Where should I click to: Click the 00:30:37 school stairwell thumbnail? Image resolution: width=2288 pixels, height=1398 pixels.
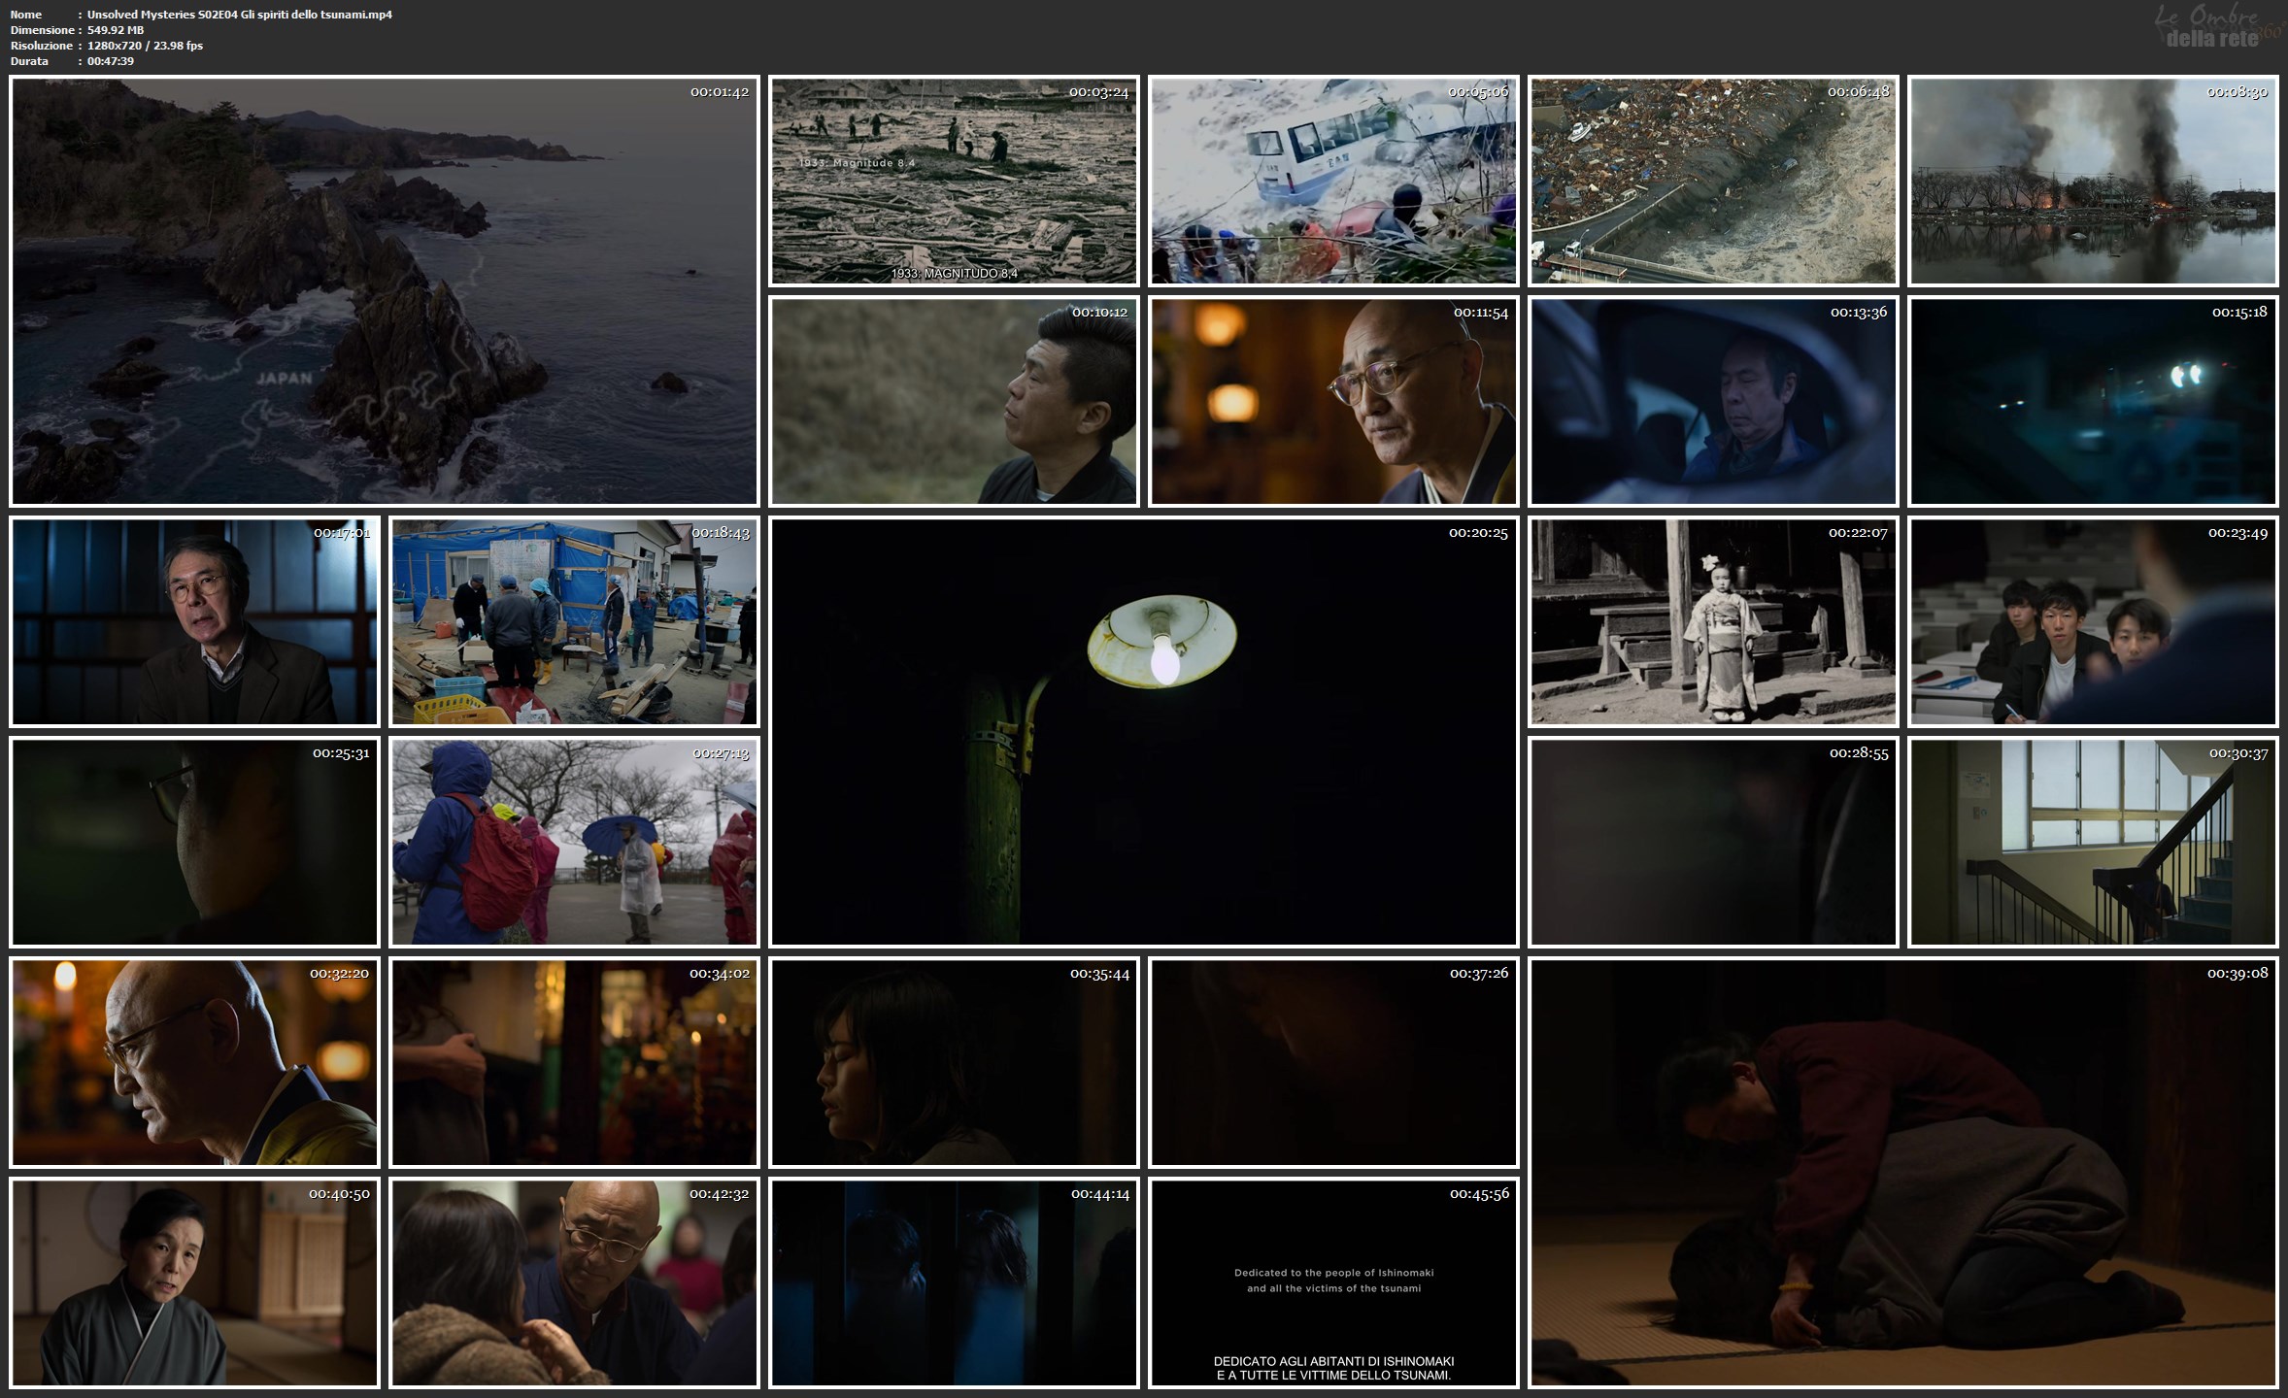tap(2093, 843)
